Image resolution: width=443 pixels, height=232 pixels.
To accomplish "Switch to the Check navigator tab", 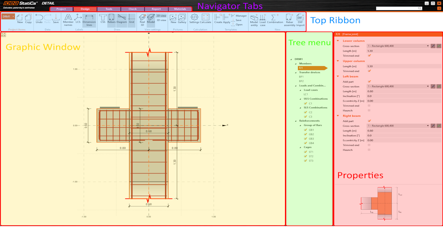I will click(132, 9).
